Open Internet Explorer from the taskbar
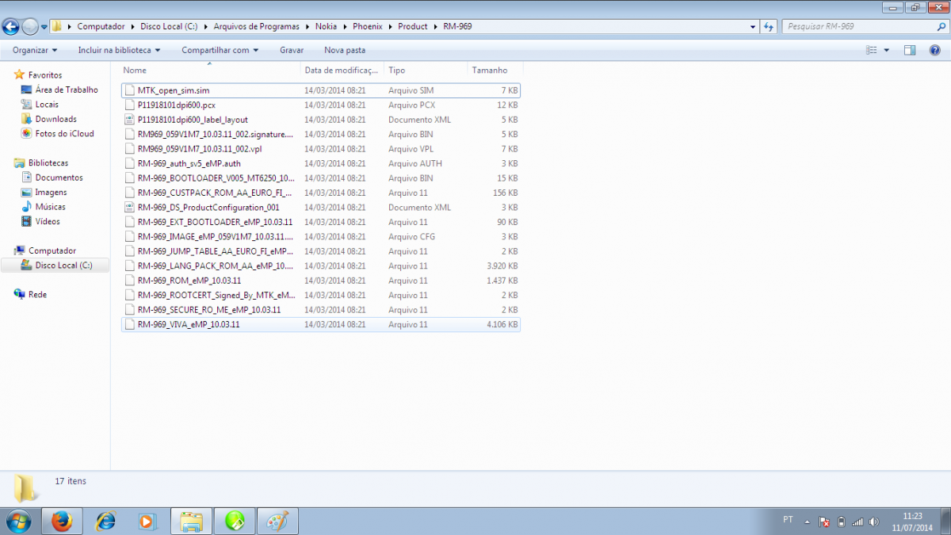 pos(105,522)
